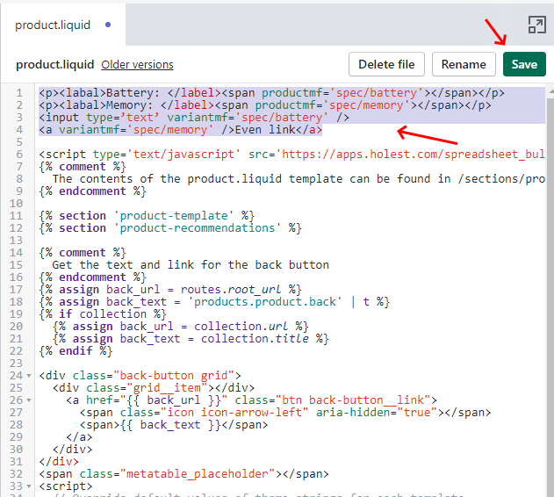Collapse the anchor tag block at line 26
Image resolution: width=554 pixels, height=497 pixels.
click(x=29, y=400)
